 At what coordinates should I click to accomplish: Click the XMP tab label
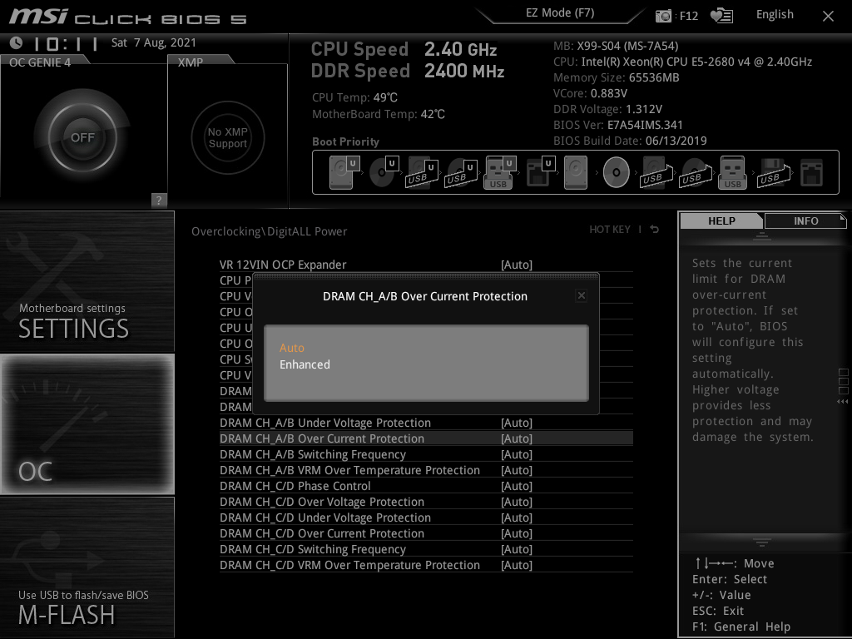[191, 62]
